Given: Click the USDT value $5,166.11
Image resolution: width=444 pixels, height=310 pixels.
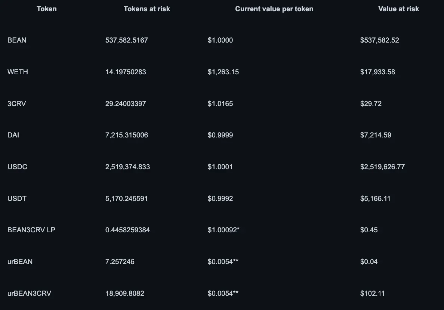Looking at the screenshot, I should (375, 198).
